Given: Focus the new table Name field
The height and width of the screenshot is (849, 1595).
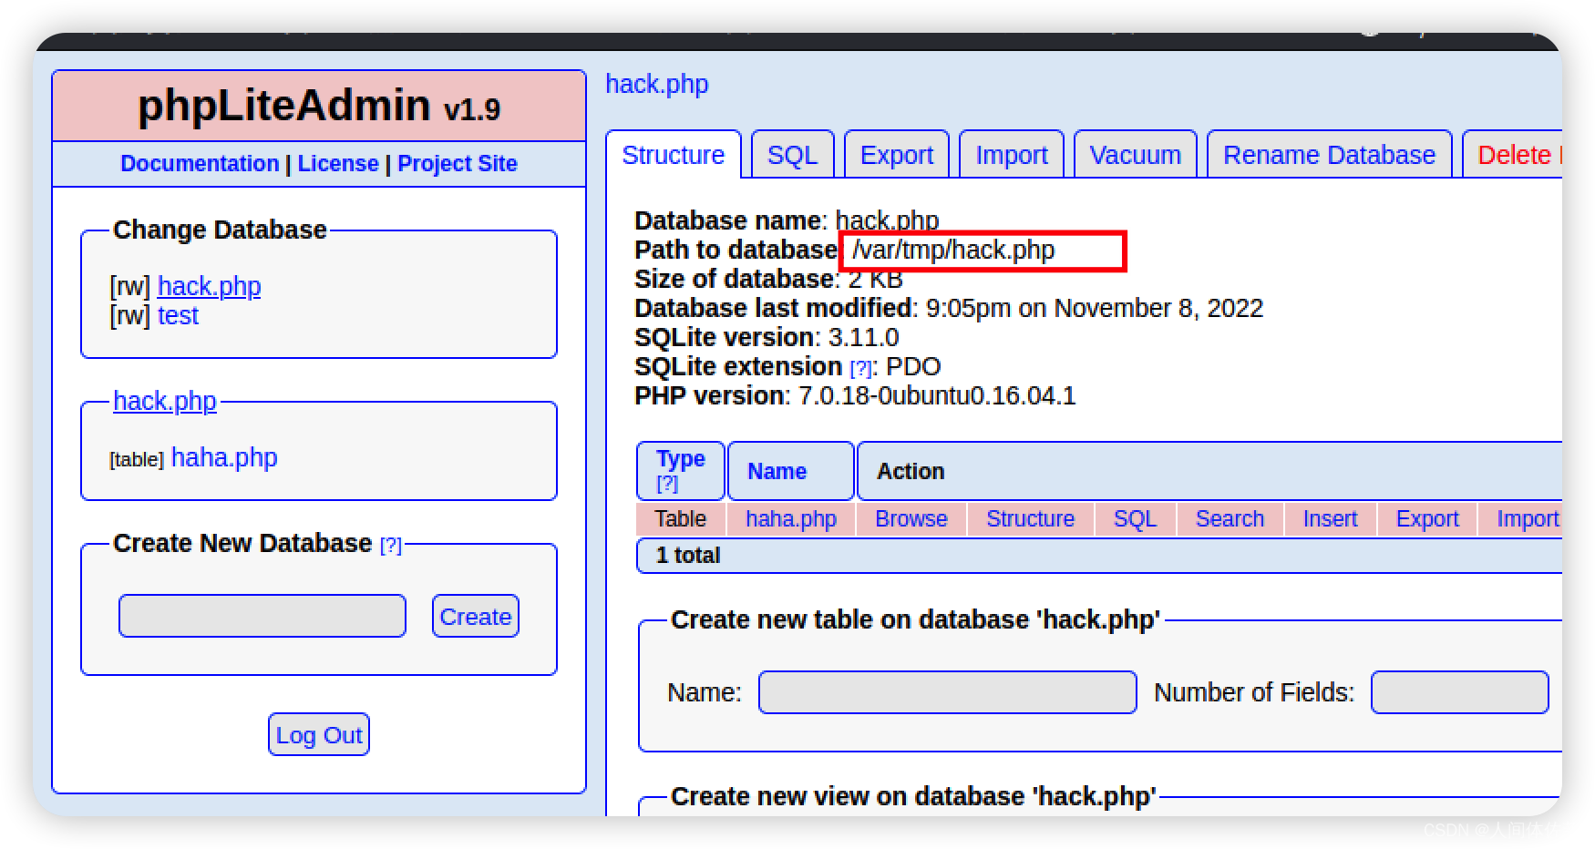Looking at the screenshot, I should pos(948,692).
